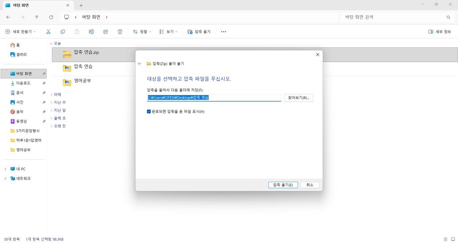Open the 새로 만들기 menu
Viewport: 458px width, 243px height.
coord(21,32)
